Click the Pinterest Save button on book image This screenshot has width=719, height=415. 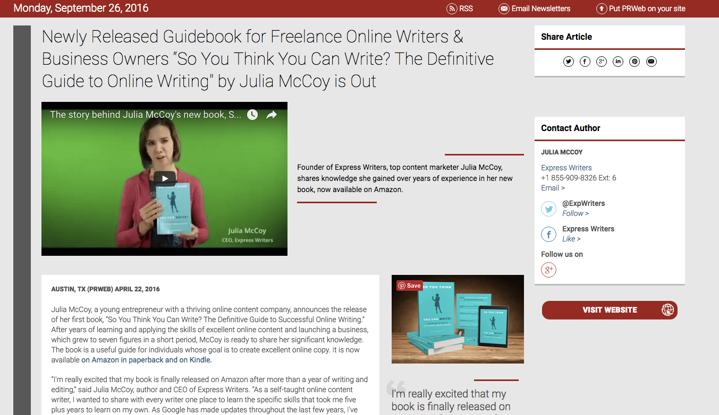coord(409,286)
